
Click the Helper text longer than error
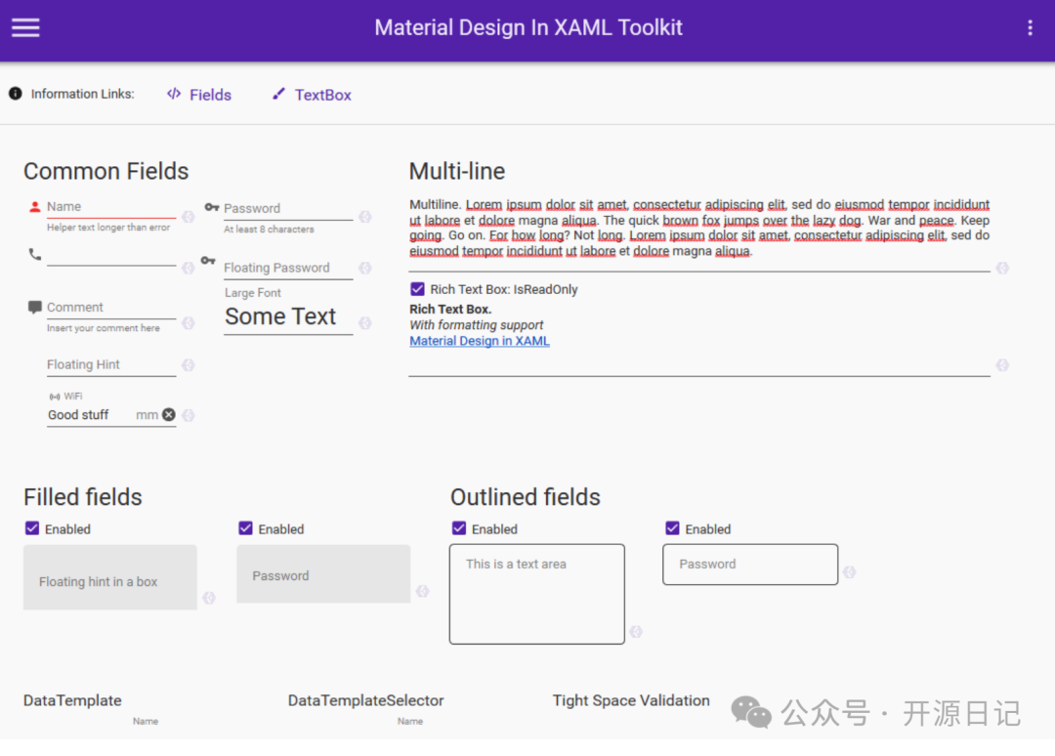pos(108,228)
